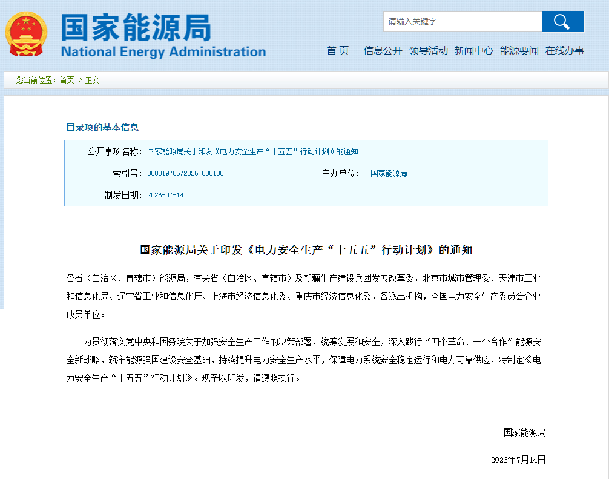
Task: Open the 在线办事 navigation menu
Action: tap(565, 50)
